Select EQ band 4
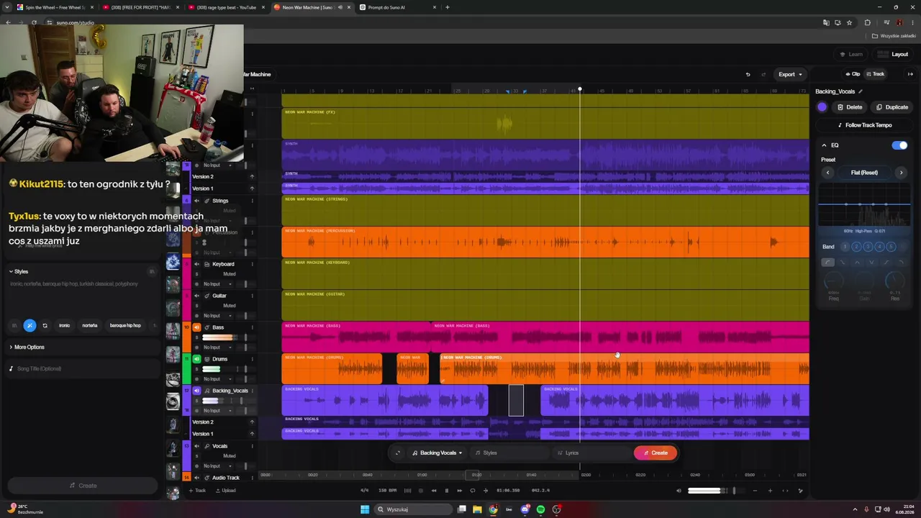 (879, 247)
